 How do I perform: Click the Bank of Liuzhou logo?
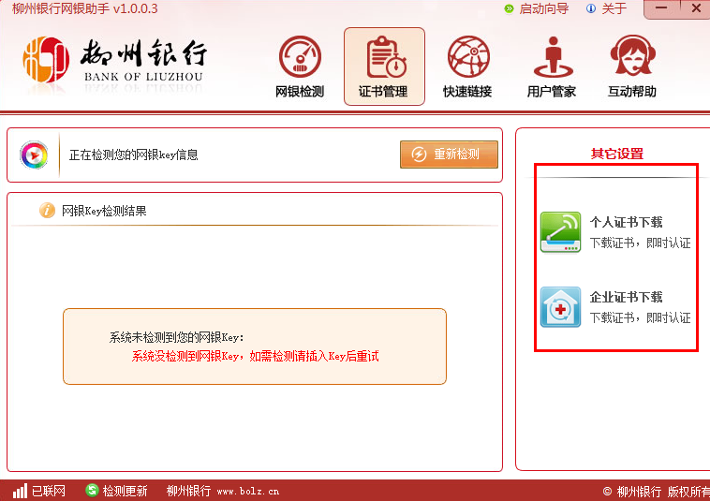(x=114, y=60)
